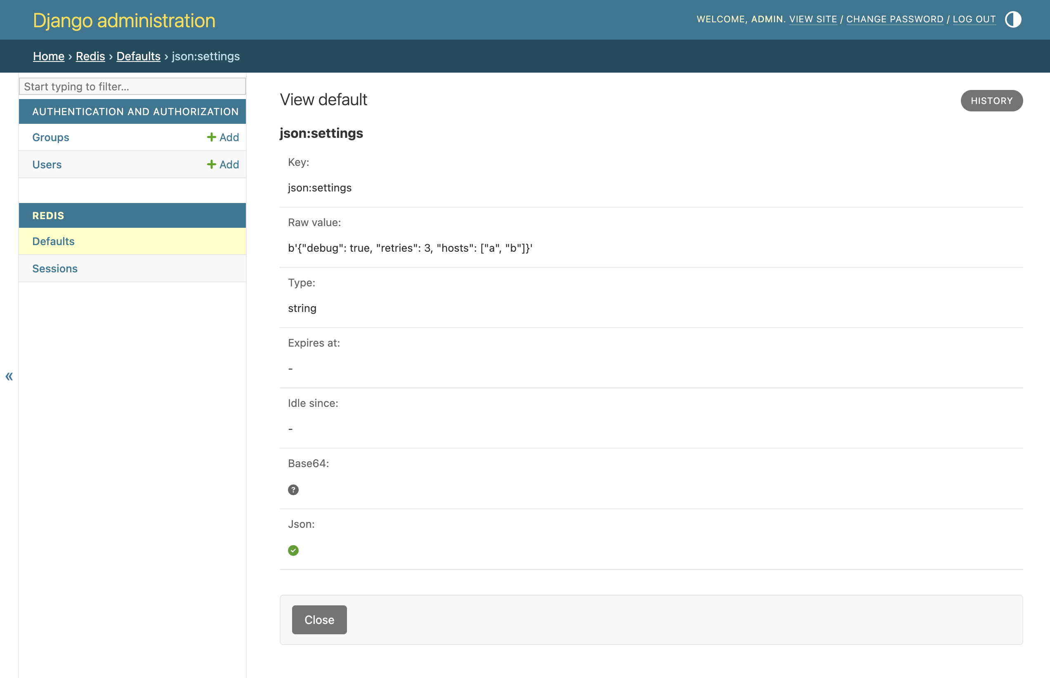Screen dimensions: 1050x678
Task: Open Groups in the sidebar
Action: (x=51, y=137)
